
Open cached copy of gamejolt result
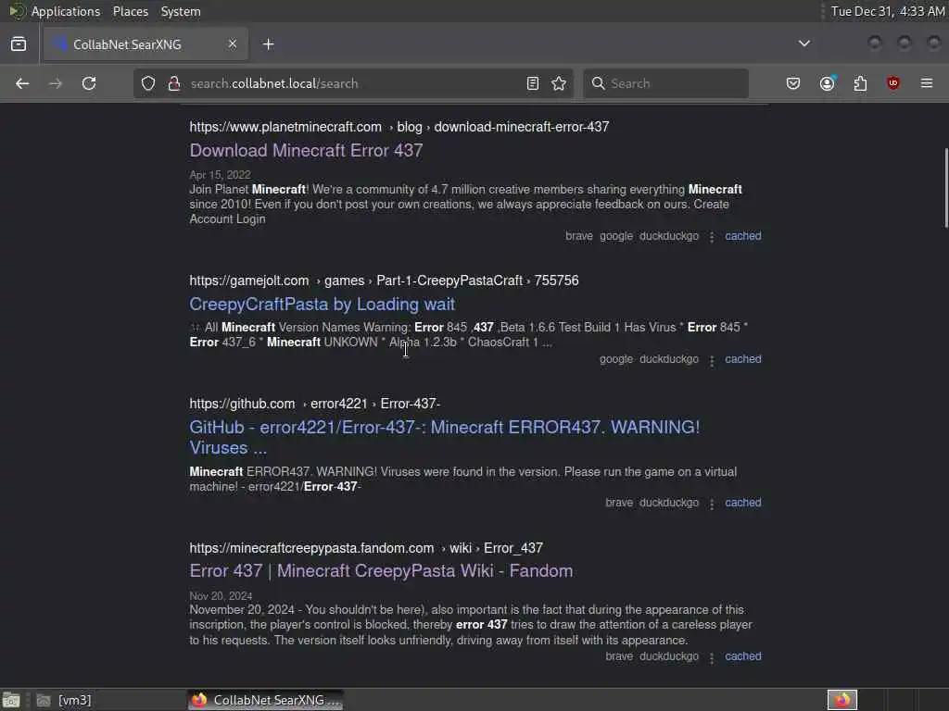[x=743, y=359]
